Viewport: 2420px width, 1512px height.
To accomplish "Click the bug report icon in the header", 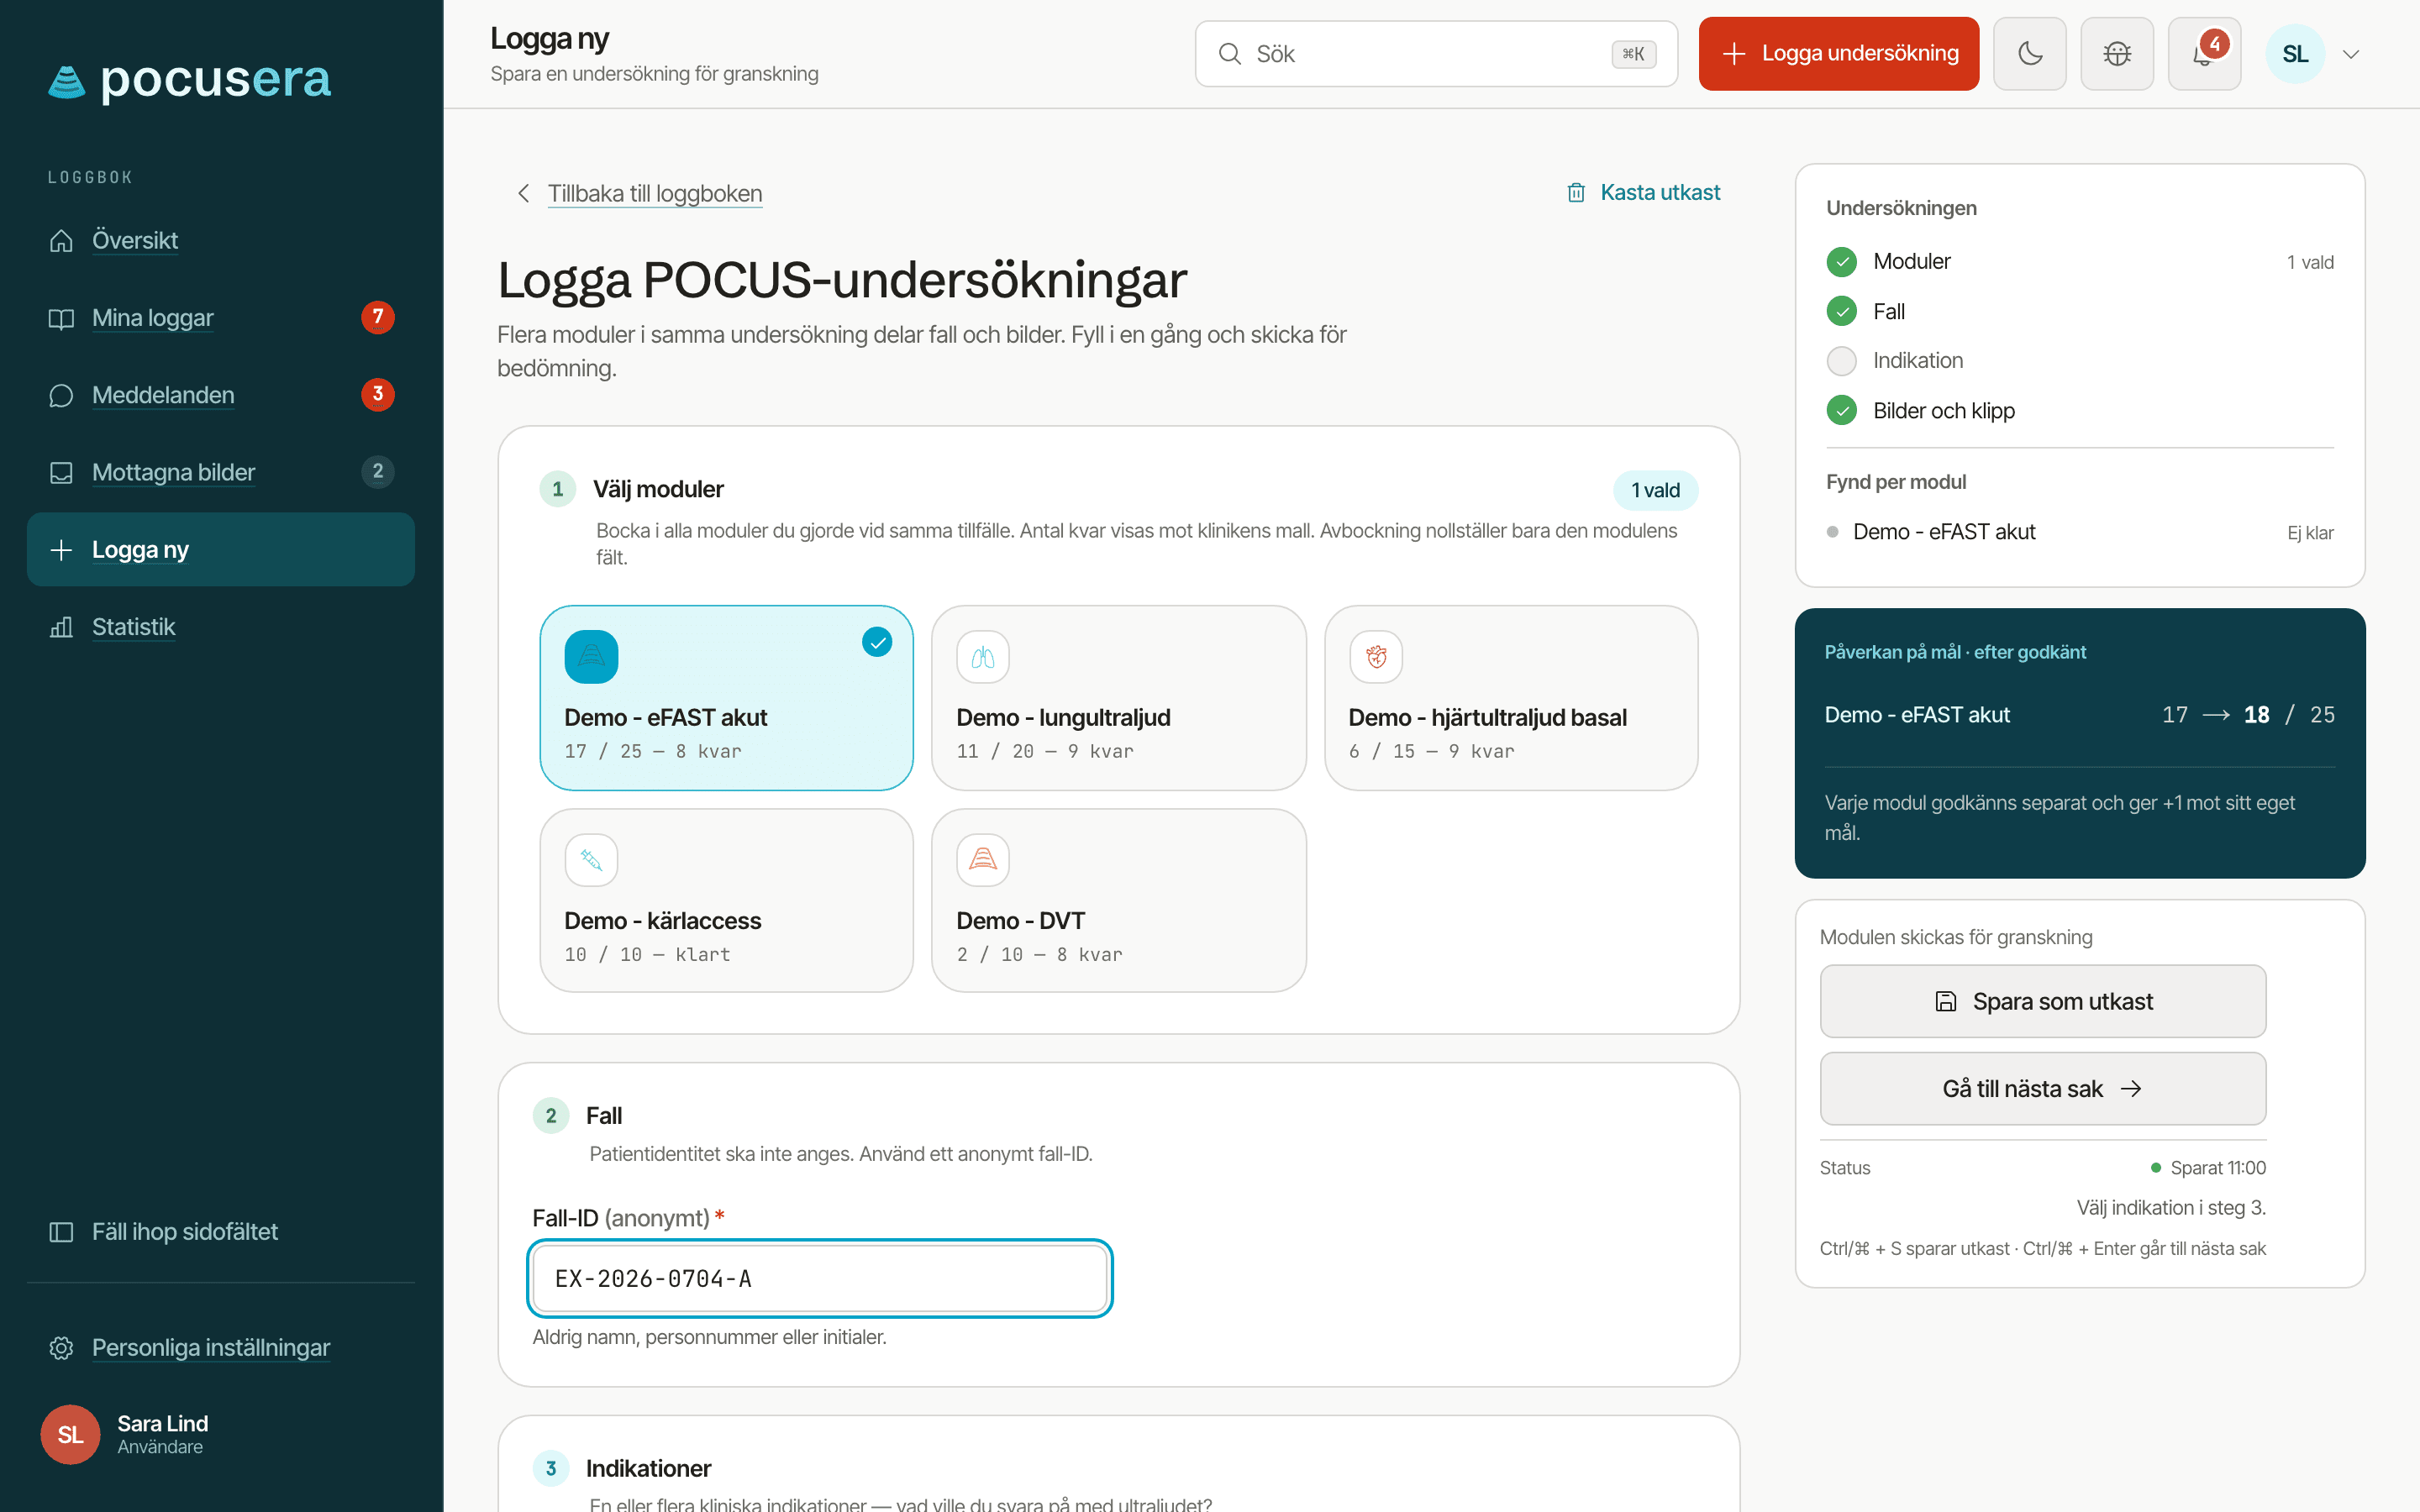I will 2117,54.
